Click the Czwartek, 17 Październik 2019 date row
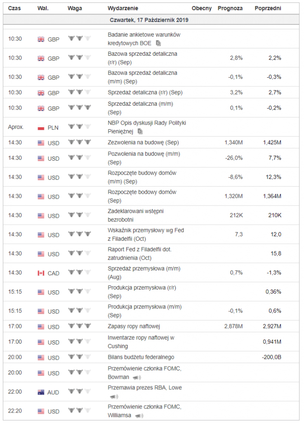The image size is (304, 423). (x=151, y=20)
